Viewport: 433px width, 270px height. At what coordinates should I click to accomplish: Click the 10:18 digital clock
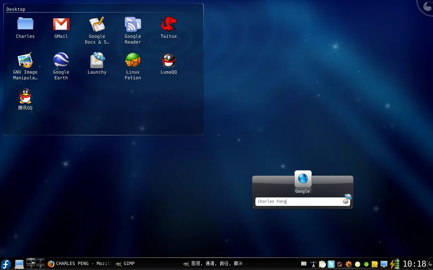click(414, 264)
